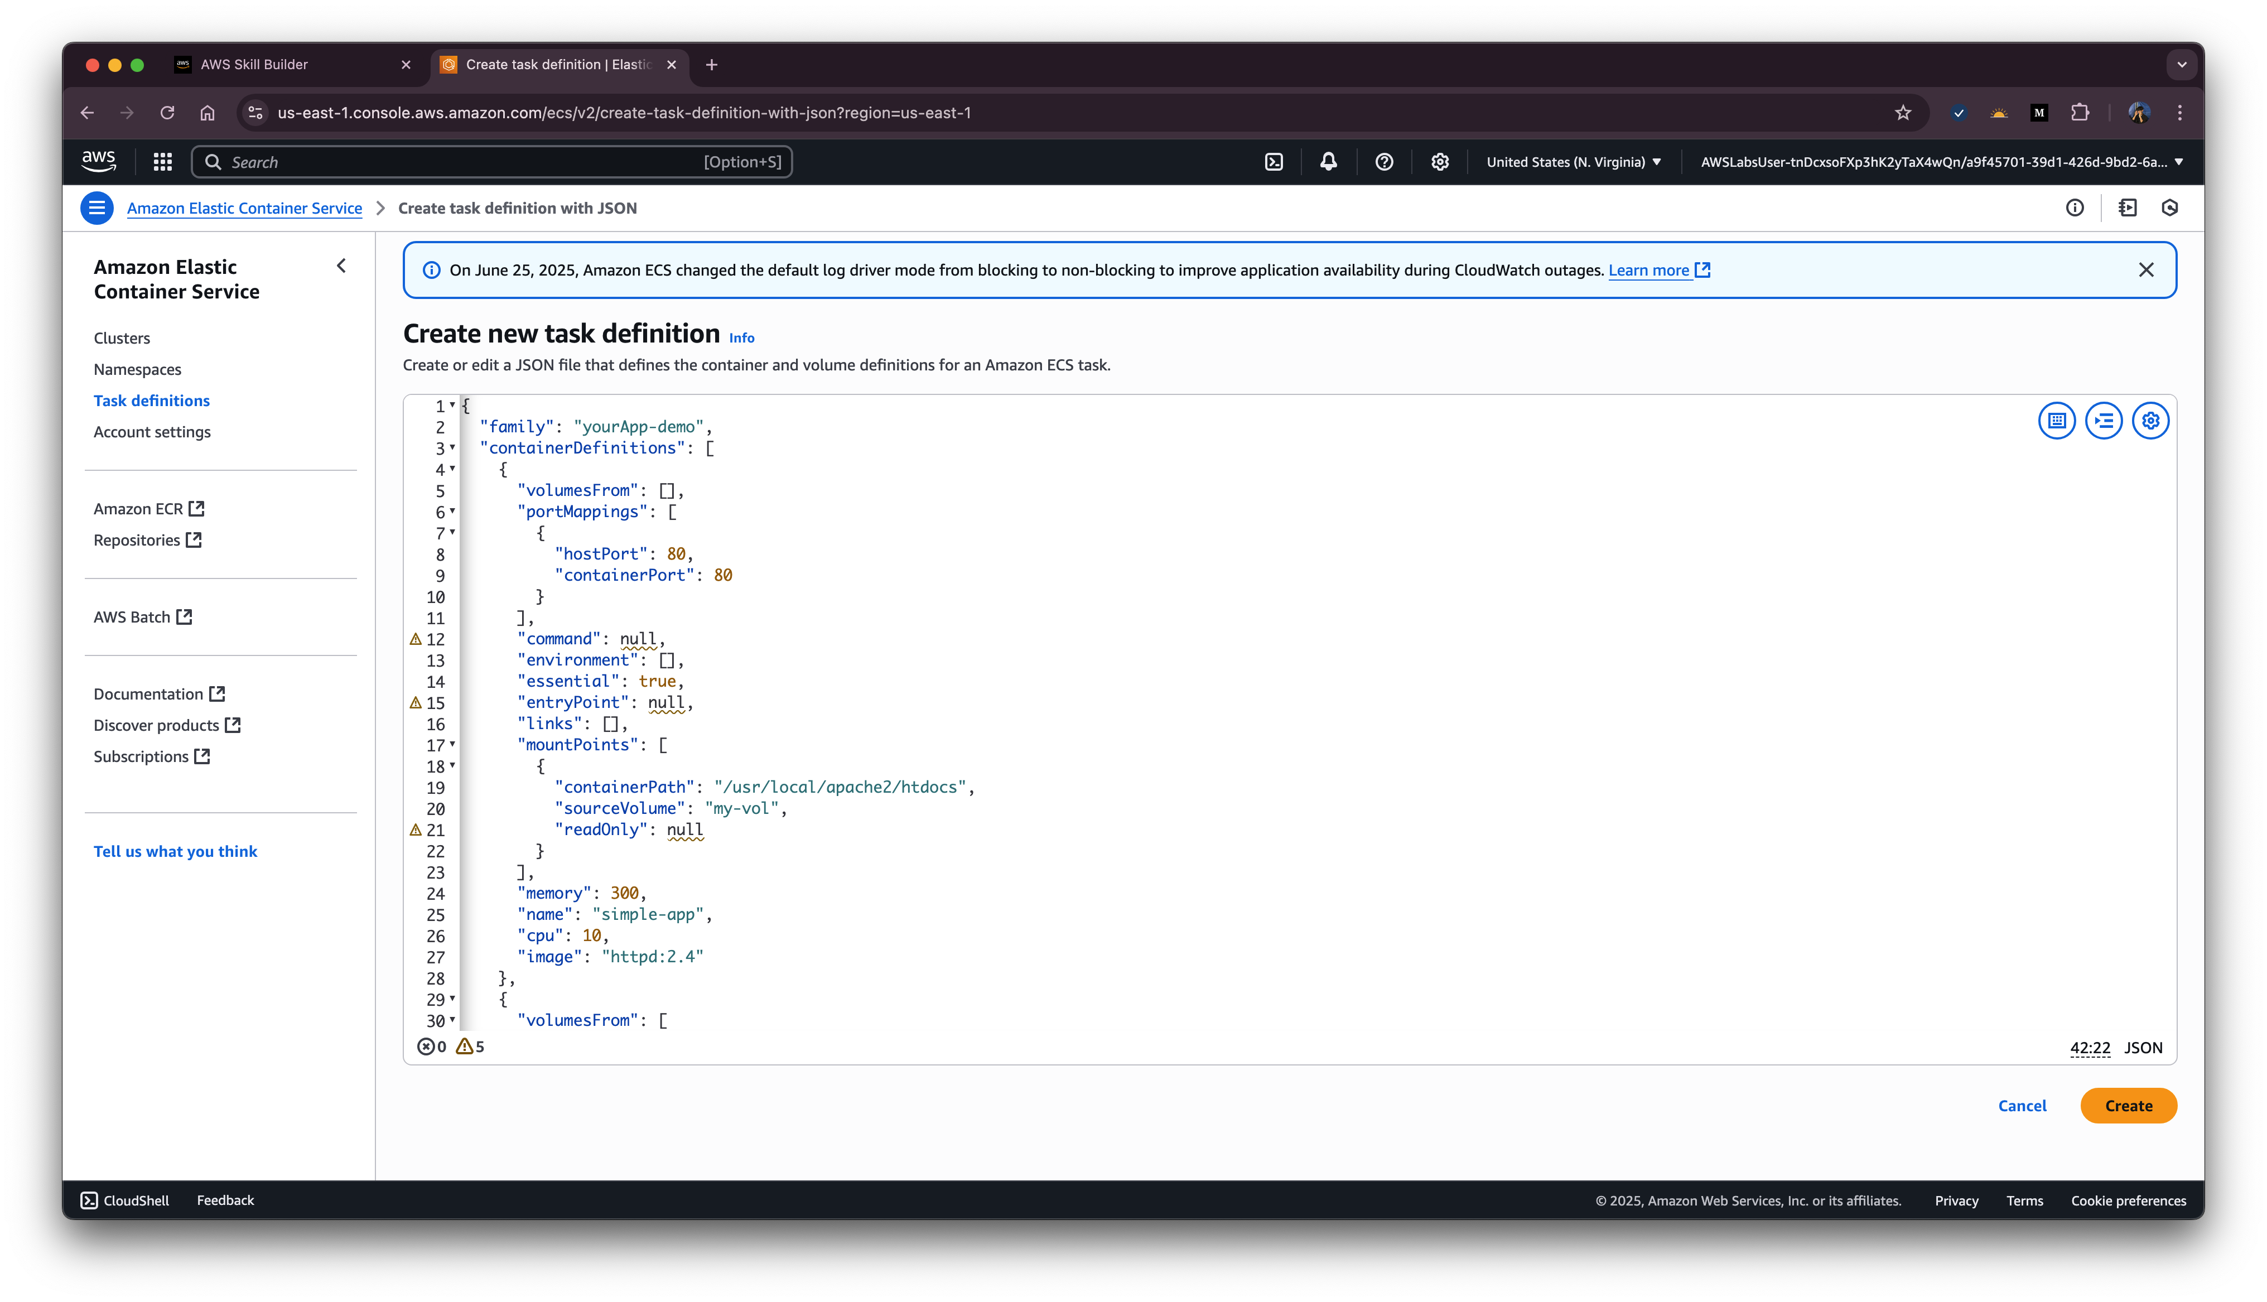This screenshot has width=2267, height=1302.
Task: Click the warning marker on line 15
Action: [x=416, y=703]
